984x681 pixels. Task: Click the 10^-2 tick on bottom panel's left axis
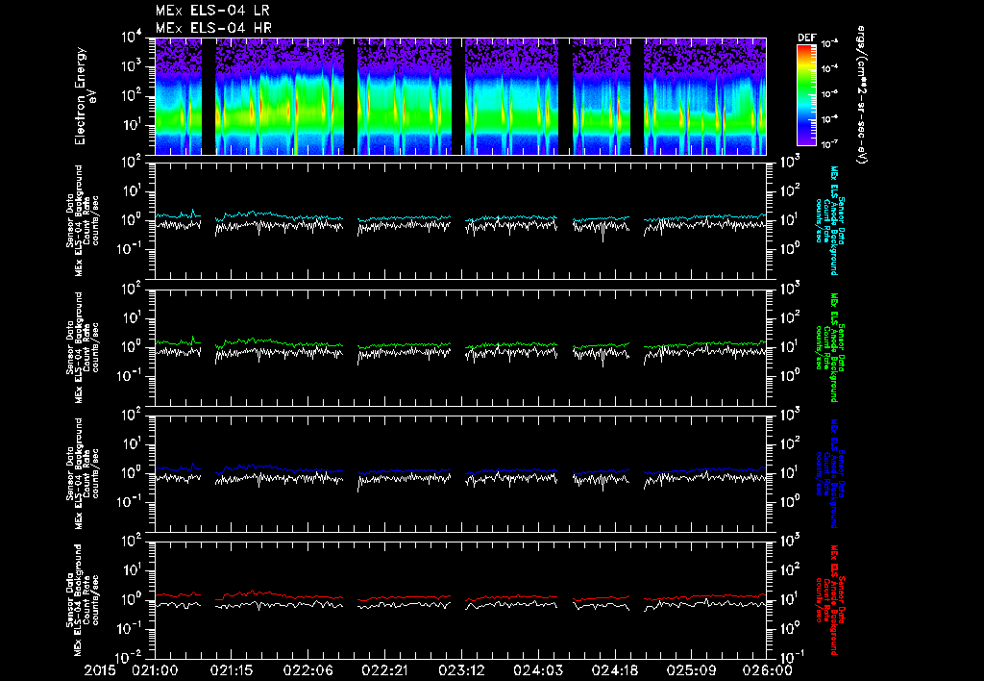[128, 658]
